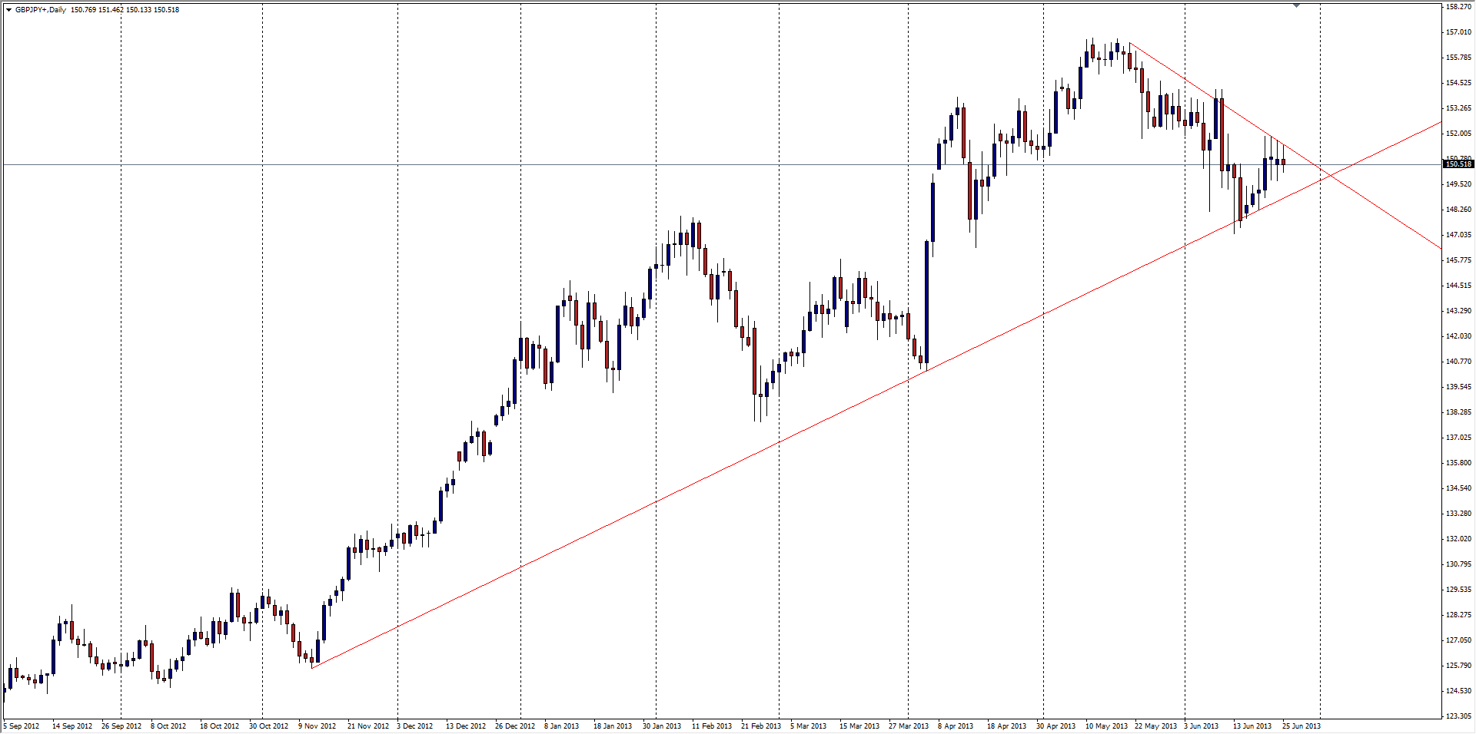Click the 15 Mar 2013 date label
This screenshot has width=1476, height=734.
click(859, 726)
